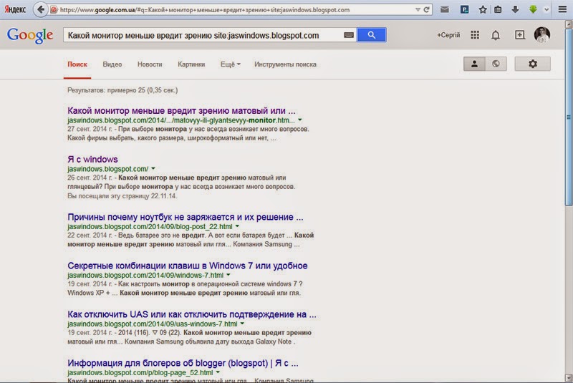Click the scrollbar up arrow
The image size is (573, 383).
(x=569, y=25)
